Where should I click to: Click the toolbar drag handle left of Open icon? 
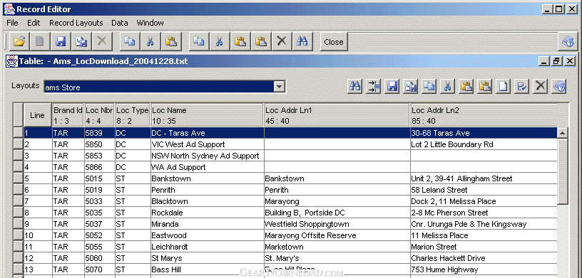click(x=6, y=41)
